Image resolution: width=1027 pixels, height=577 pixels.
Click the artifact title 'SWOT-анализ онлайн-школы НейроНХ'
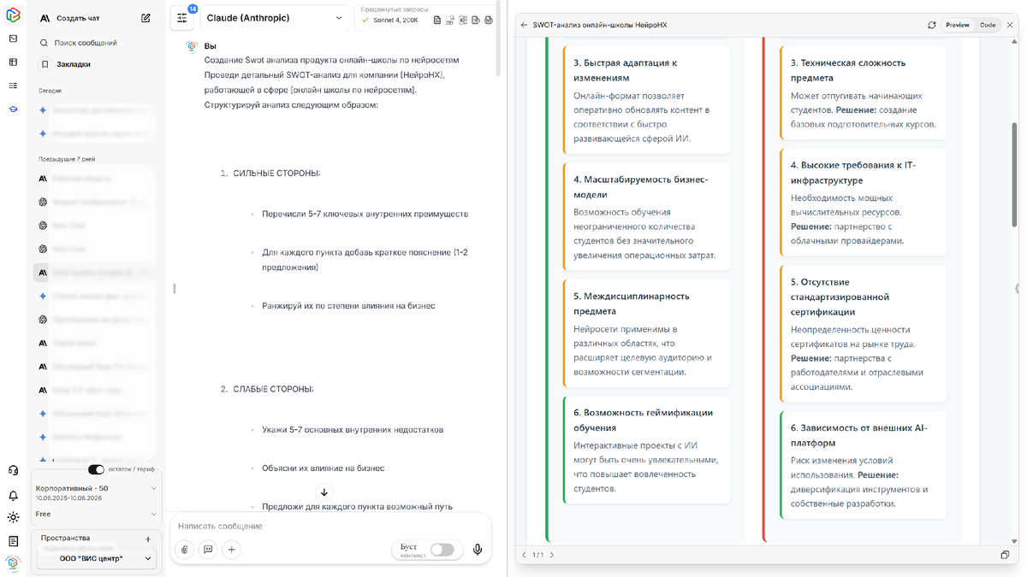click(x=599, y=25)
